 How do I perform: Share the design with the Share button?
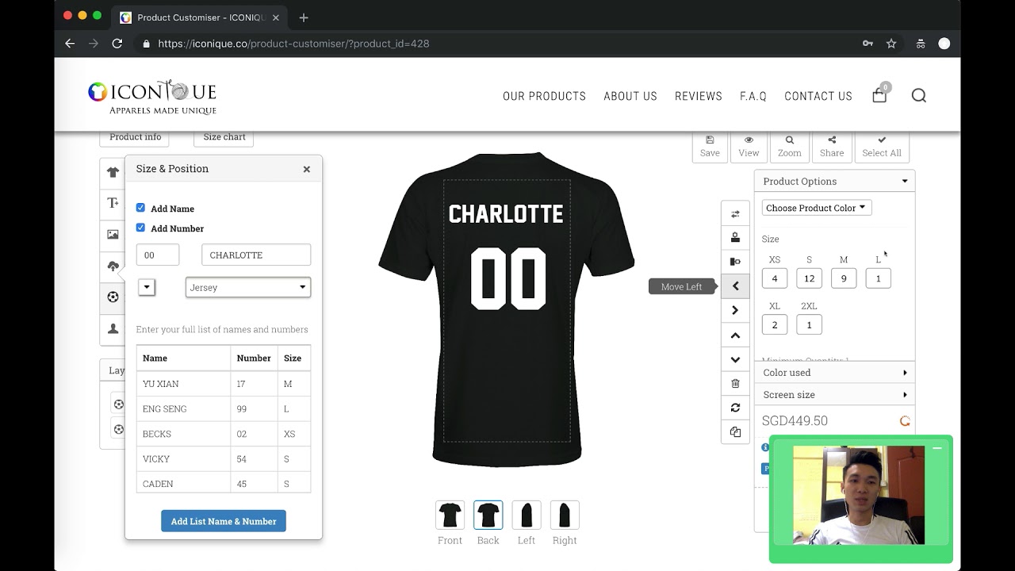coord(832,146)
